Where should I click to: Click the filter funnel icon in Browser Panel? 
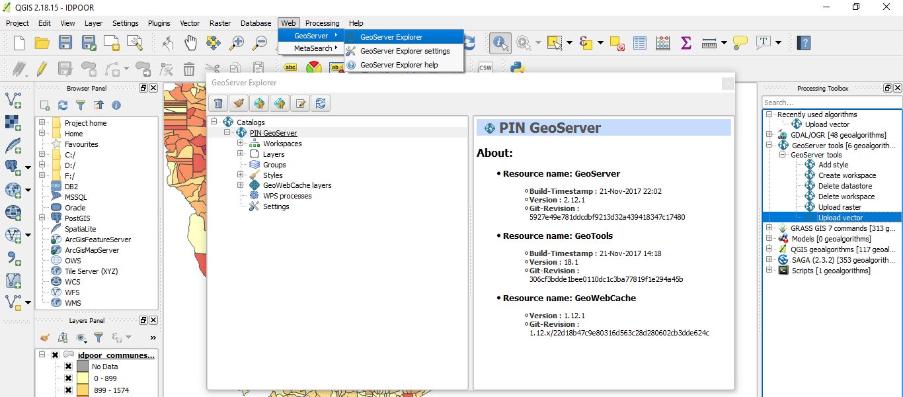pyautogui.click(x=81, y=105)
